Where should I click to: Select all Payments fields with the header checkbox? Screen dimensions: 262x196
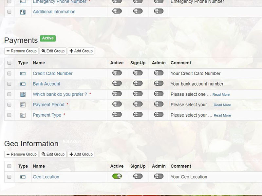(x=9, y=63)
